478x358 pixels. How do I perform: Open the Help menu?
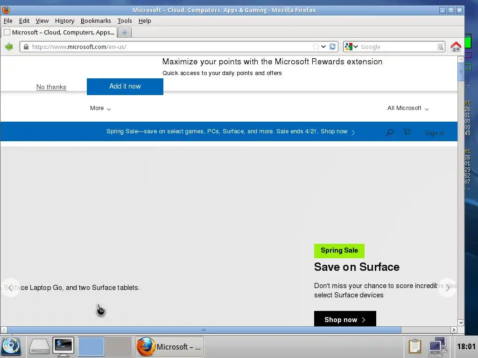click(145, 21)
